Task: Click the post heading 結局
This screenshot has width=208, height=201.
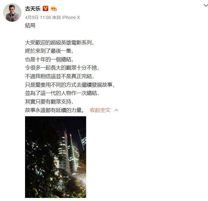Action: coord(30,25)
